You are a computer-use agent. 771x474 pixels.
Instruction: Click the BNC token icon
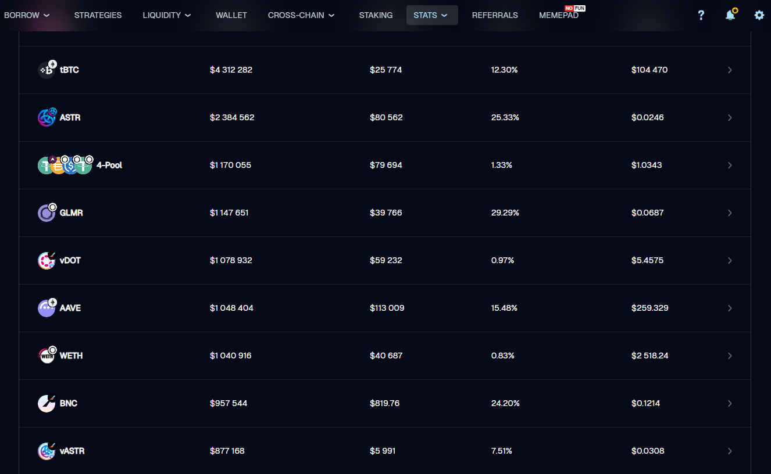[x=47, y=403]
